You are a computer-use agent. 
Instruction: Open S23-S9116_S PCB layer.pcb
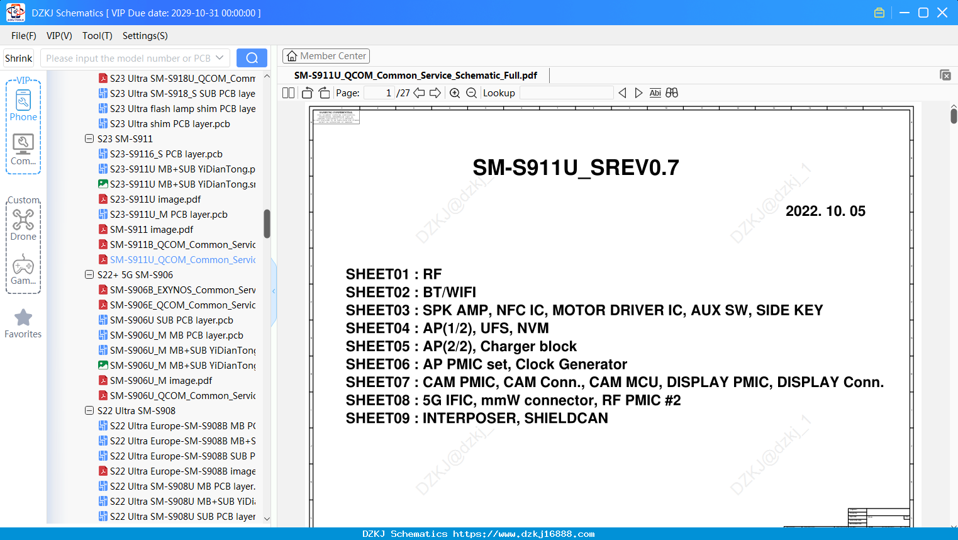point(160,154)
